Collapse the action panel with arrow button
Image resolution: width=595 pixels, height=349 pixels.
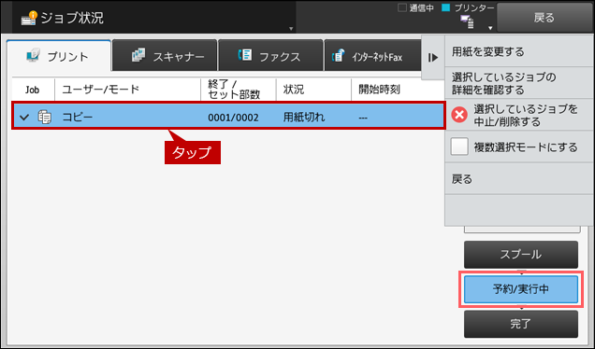click(433, 58)
